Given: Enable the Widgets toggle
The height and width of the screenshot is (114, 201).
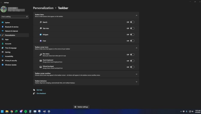Looking at the screenshot, I should [132, 35].
